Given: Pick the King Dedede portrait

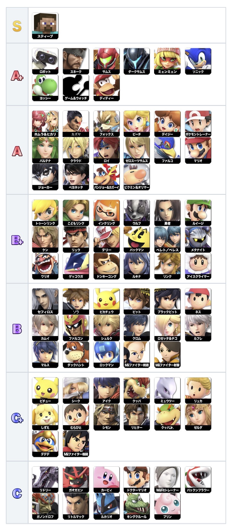Looking at the screenshot, I should 45,444.
